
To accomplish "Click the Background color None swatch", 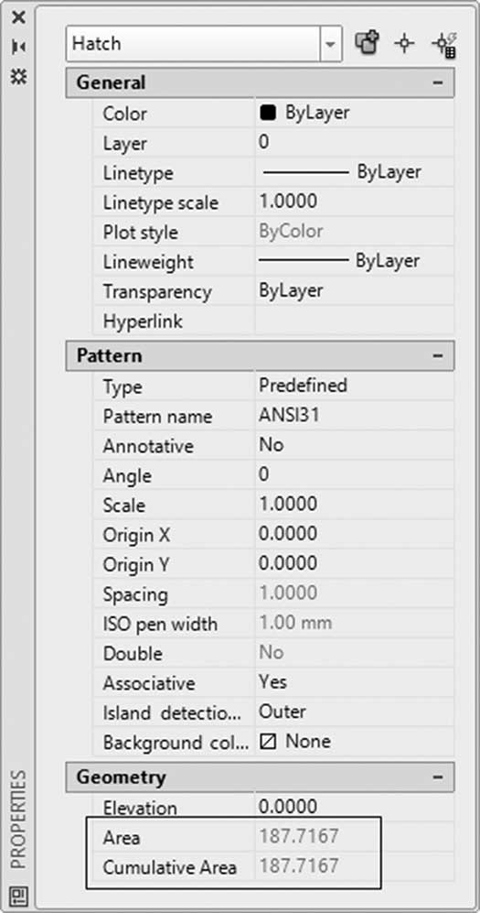I will pos(267,741).
